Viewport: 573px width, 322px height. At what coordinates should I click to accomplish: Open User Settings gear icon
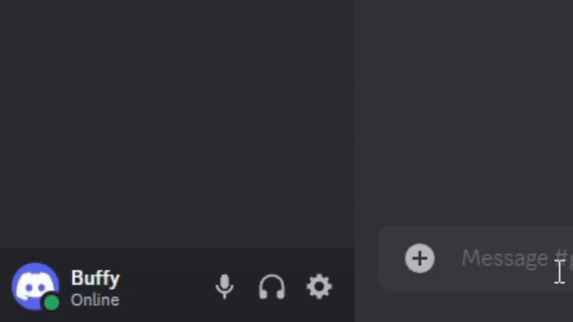(319, 287)
